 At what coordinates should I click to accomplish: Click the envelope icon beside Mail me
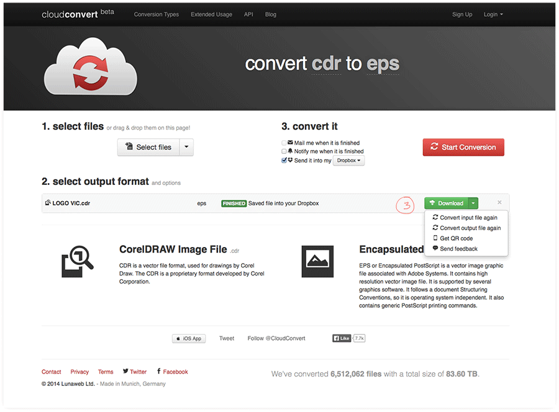[x=290, y=143]
